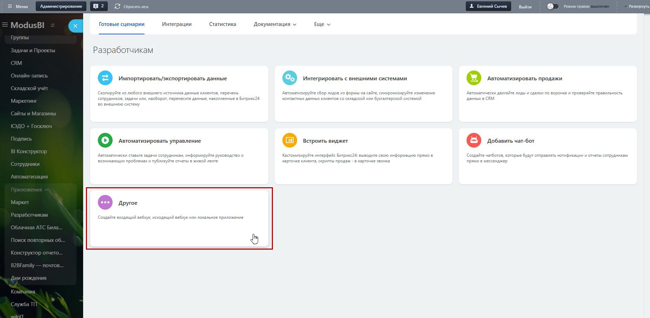
Task: Open the Встроить виджет card
Action: [363, 156]
